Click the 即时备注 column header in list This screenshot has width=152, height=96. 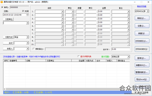click(123, 61)
